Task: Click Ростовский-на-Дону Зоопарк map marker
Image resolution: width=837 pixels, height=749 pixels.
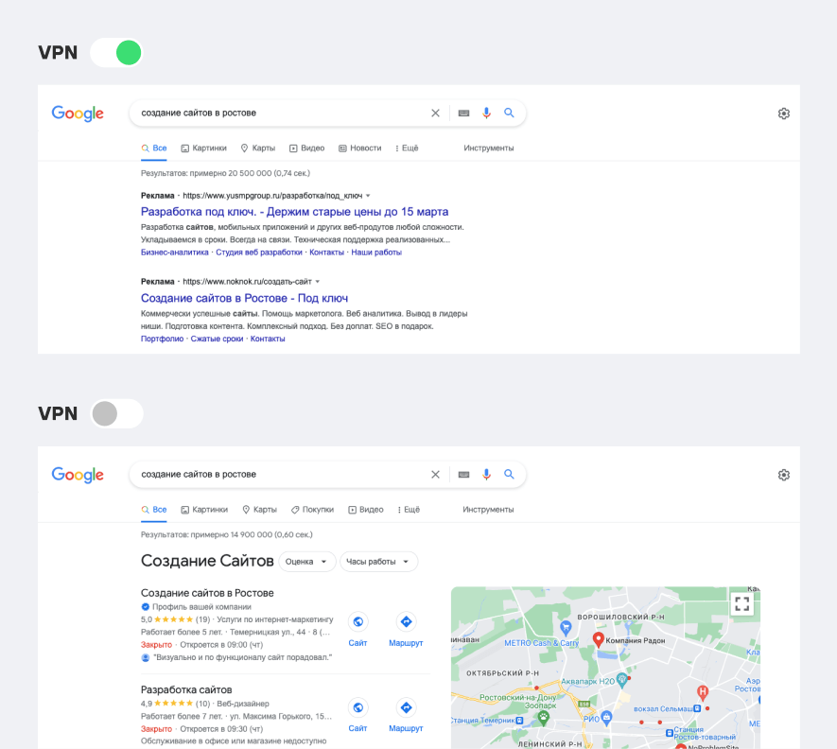Action: click(x=544, y=719)
